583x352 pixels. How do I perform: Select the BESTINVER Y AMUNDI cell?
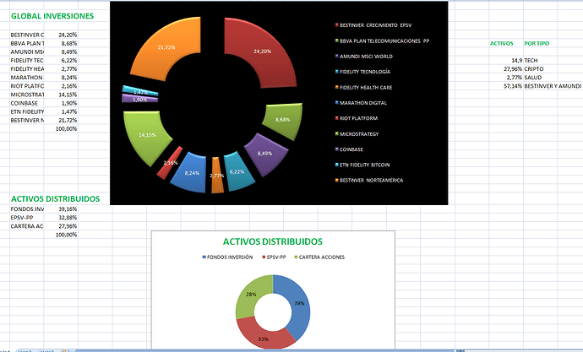(x=553, y=86)
